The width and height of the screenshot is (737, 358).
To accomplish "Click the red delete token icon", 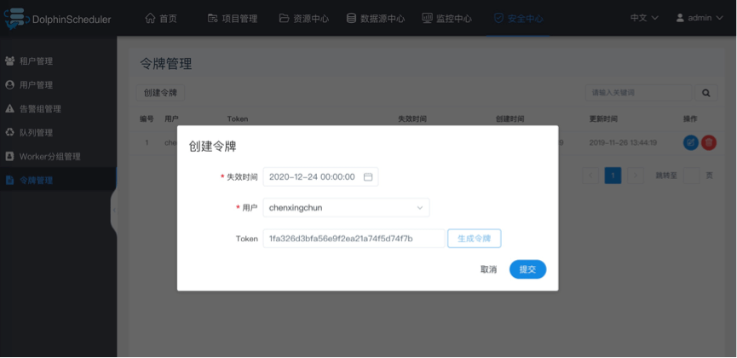I will pos(708,143).
